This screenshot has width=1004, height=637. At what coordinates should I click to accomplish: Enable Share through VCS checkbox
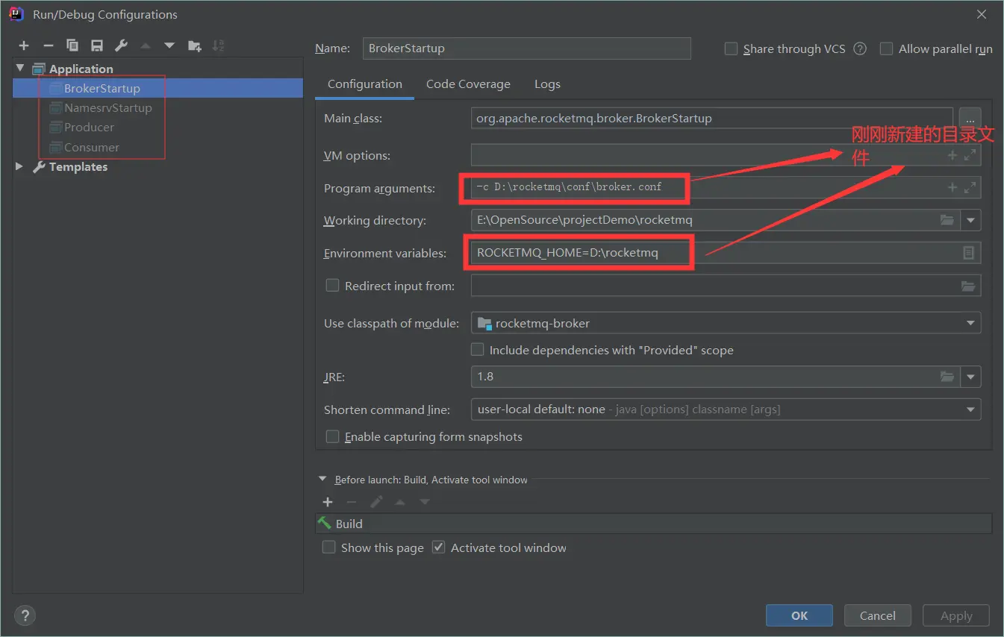(732, 48)
